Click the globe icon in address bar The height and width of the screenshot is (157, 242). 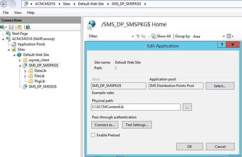click(x=26, y=4)
